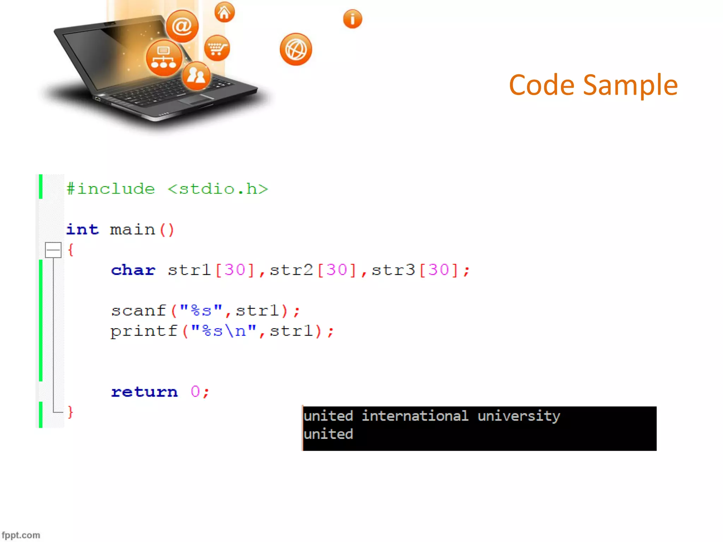Click the return 0; line
Viewport: 723px width, 542px height.
pyautogui.click(x=160, y=392)
